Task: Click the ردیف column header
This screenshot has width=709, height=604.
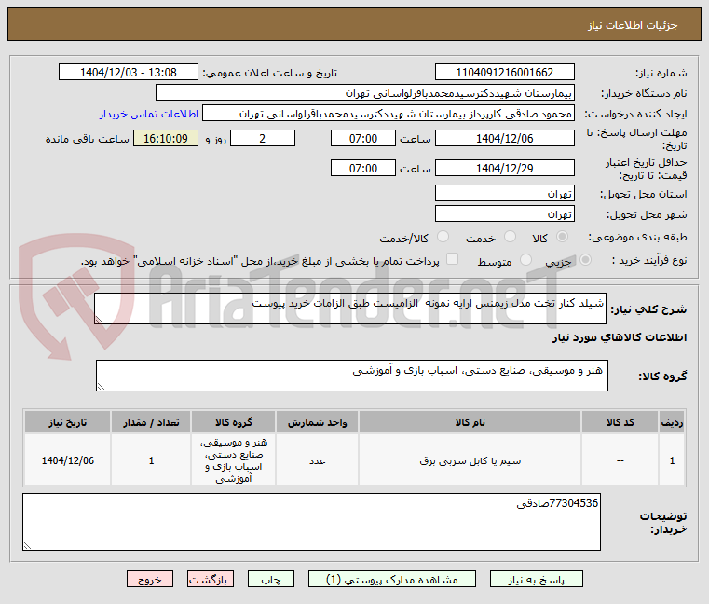Action: click(x=672, y=422)
